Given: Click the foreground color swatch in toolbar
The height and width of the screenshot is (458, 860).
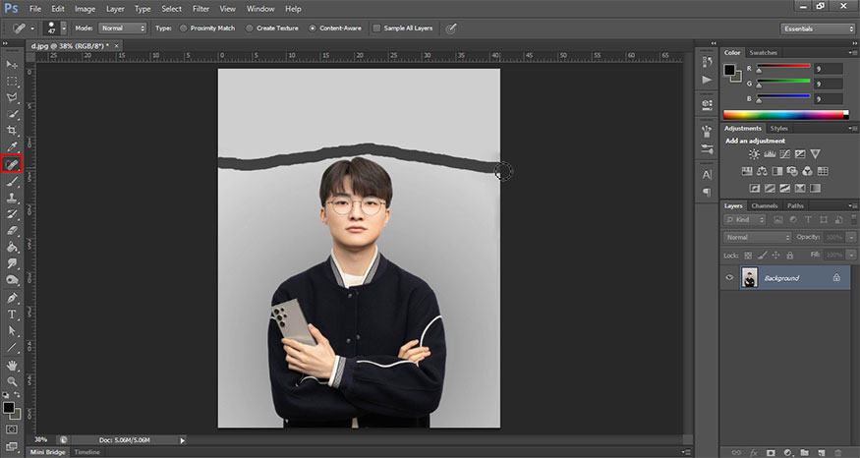Looking at the screenshot, I should point(8,408).
